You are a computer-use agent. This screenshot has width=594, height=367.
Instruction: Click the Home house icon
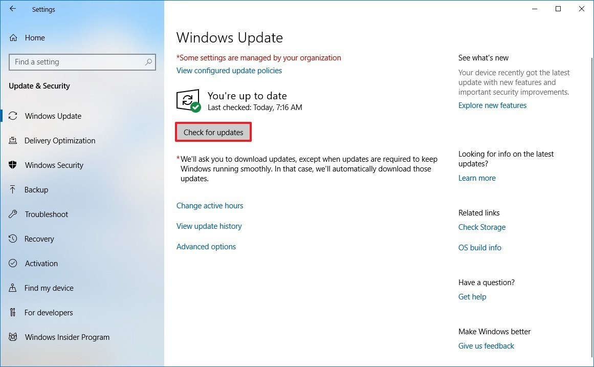tap(14, 37)
